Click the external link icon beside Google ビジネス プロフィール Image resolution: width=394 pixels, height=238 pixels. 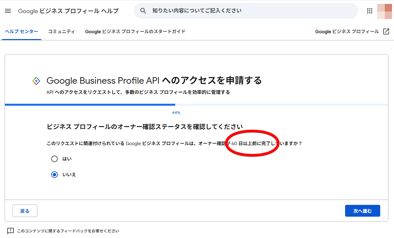click(386, 32)
